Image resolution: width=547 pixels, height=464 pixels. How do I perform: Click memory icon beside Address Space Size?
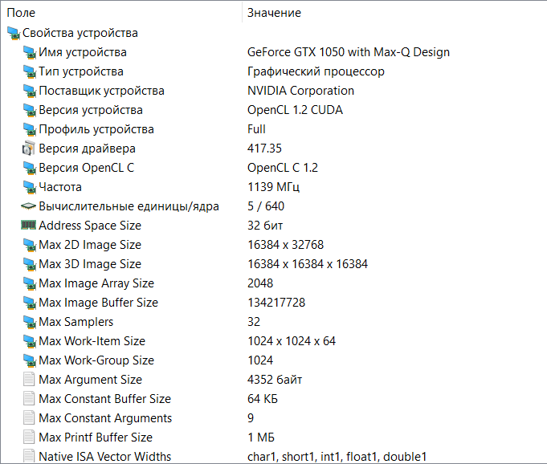(29, 226)
